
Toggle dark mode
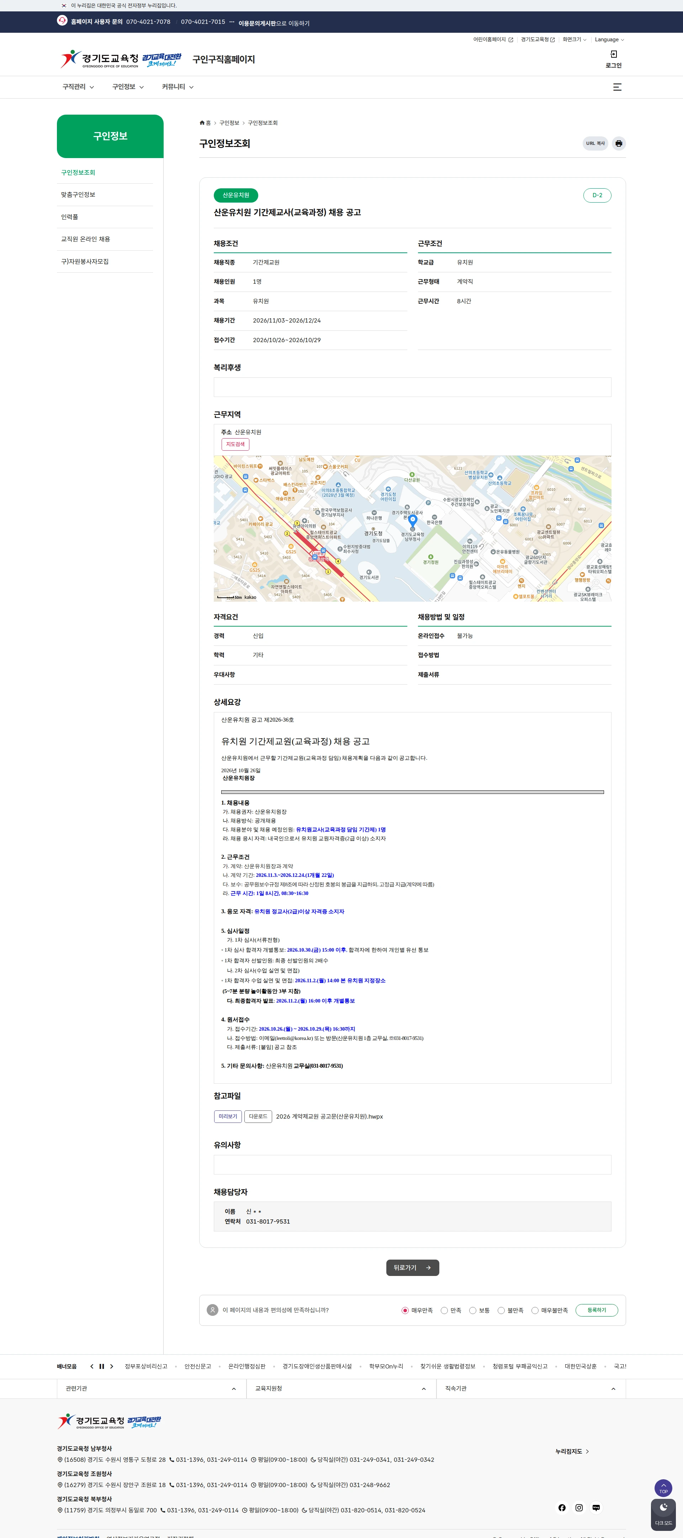click(663, 1514)
